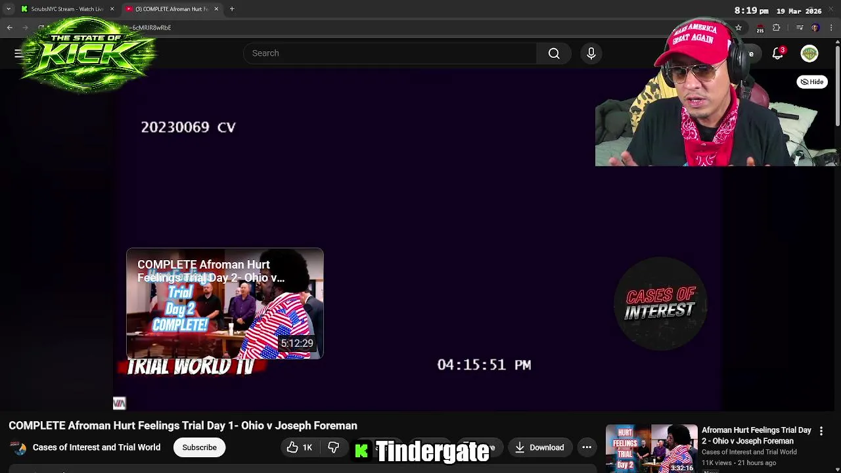Go back with browser back arrow
This screenshot has height=473, width=841.
tap(9, 28)
